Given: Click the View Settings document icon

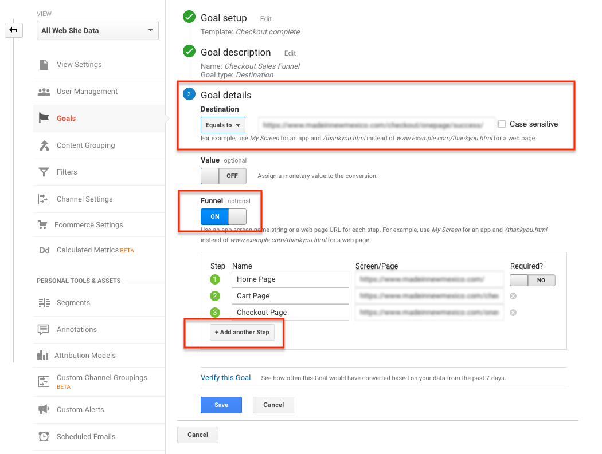Looking at the screenshot, I should [x=43, y=65].
